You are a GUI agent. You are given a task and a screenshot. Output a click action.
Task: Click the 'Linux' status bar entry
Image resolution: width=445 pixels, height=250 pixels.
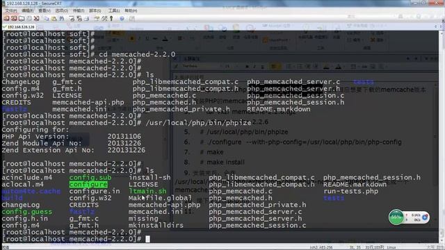pos(391,247)
